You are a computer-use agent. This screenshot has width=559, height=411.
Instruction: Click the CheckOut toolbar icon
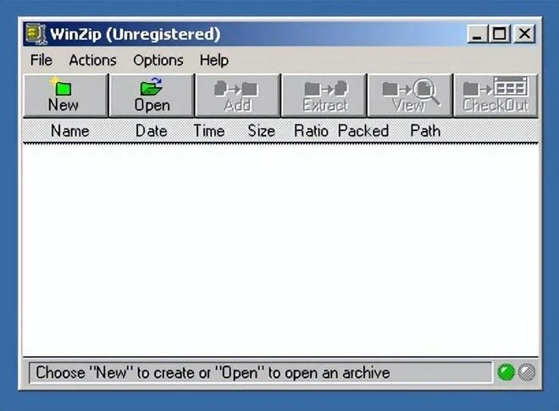[x=495, y=94]
